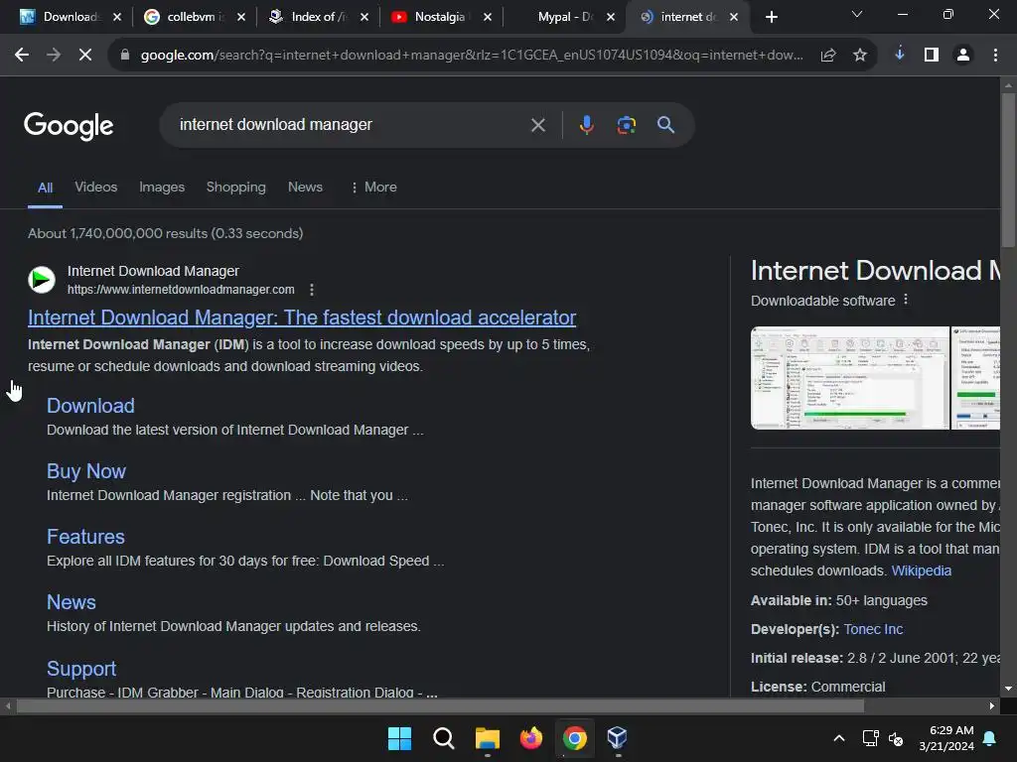Click the horizontal page scrollbar
This screenshot has height=762, width=1017.
point(440,705)
